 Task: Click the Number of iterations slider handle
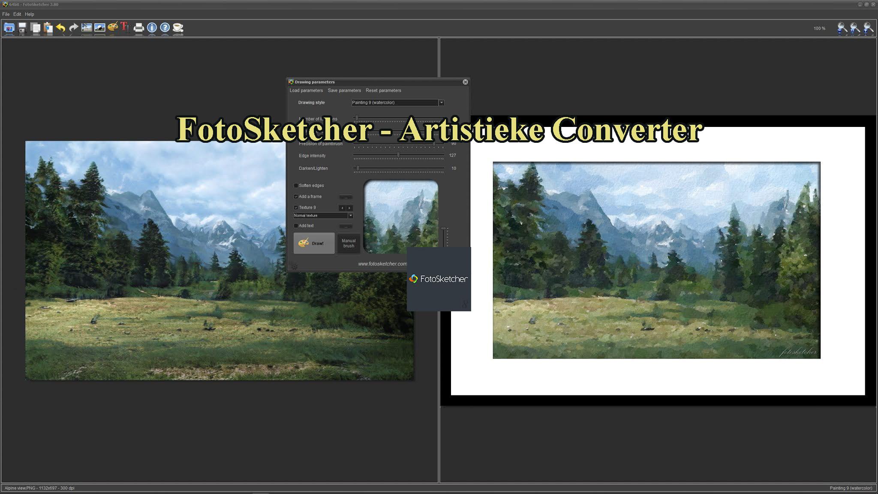point(356,117)
